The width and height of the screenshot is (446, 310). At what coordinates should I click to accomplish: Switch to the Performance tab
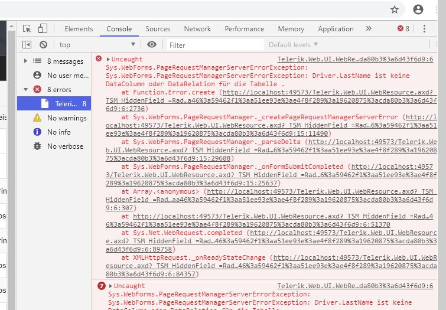pyautogui.click(x=245, y=29)
